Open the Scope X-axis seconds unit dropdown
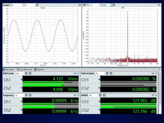 point(18,5)
